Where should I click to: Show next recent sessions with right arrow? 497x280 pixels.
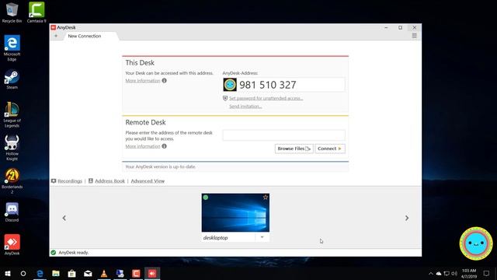(x=407, y=218)
